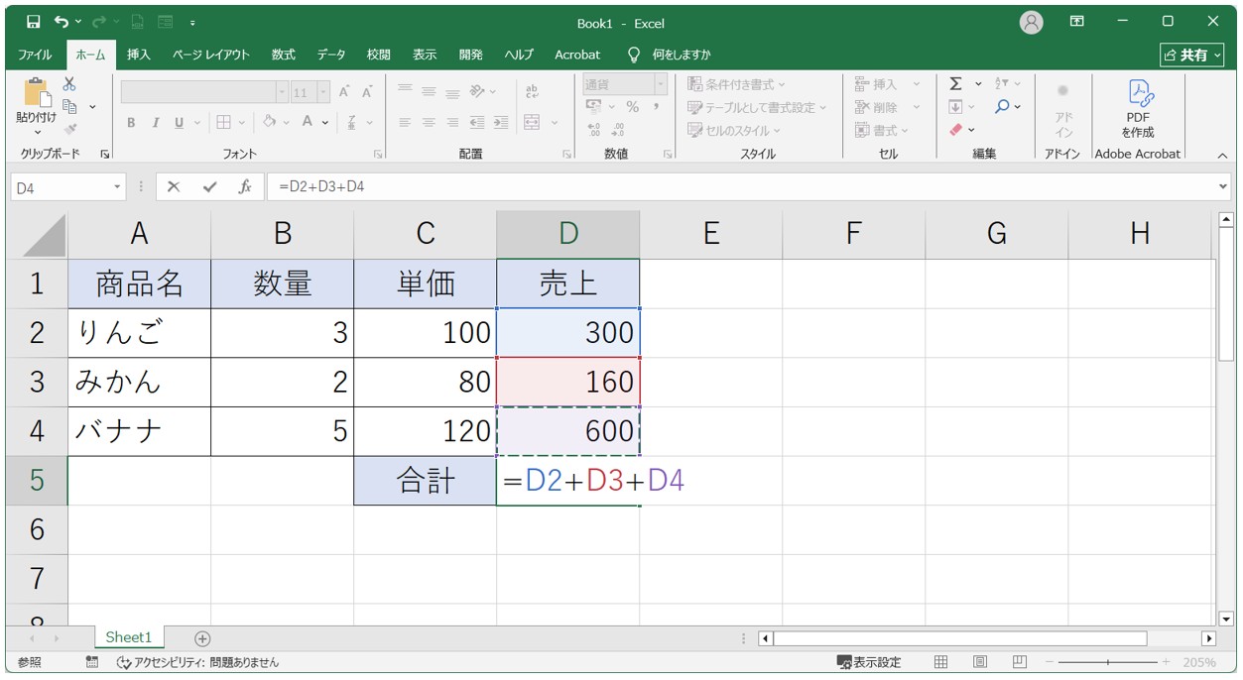Toggle Bold formatting

click(x=131, y=123)
